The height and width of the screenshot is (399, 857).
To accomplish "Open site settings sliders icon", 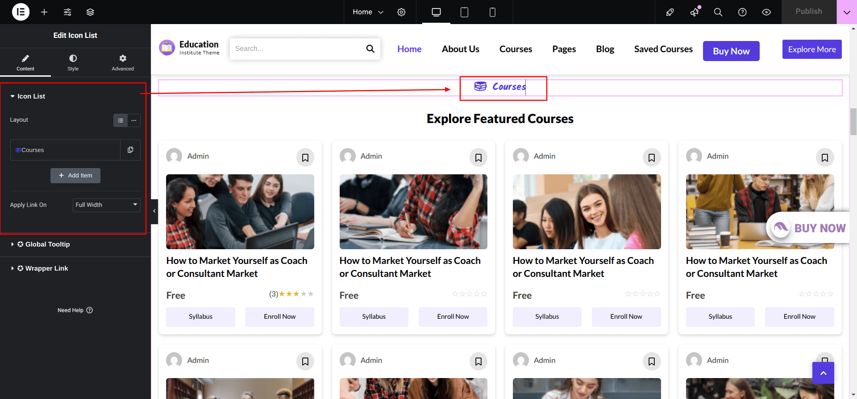I will point(67,12).
